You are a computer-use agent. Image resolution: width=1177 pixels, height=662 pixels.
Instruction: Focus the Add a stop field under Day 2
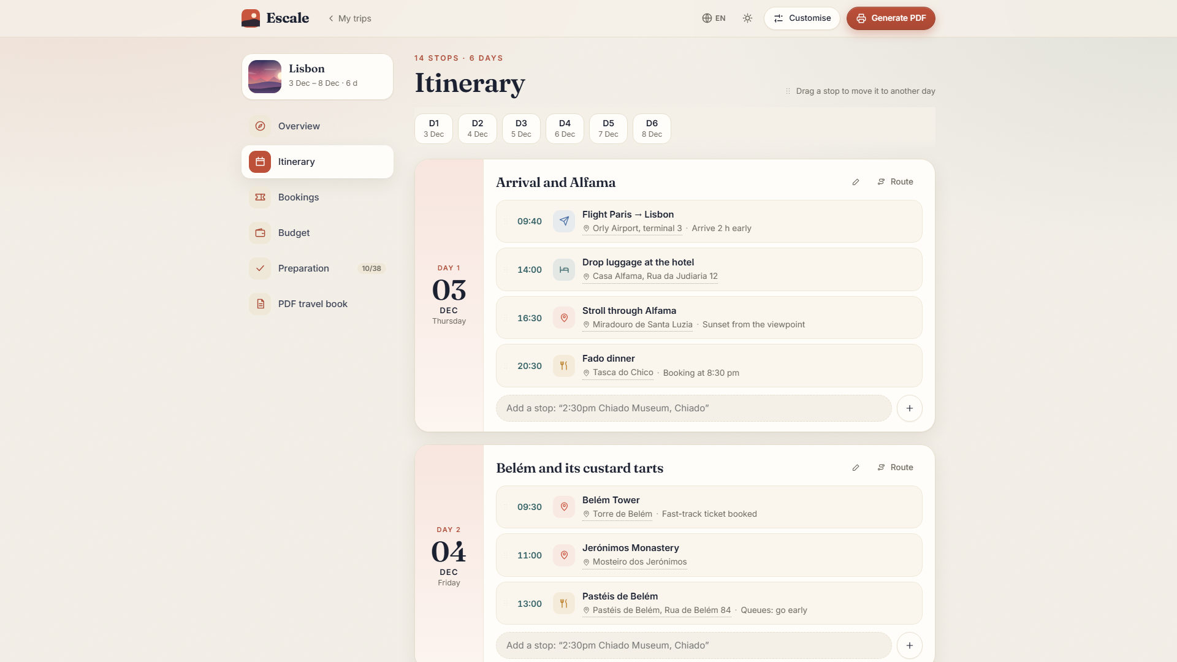[x=693, y=645]
